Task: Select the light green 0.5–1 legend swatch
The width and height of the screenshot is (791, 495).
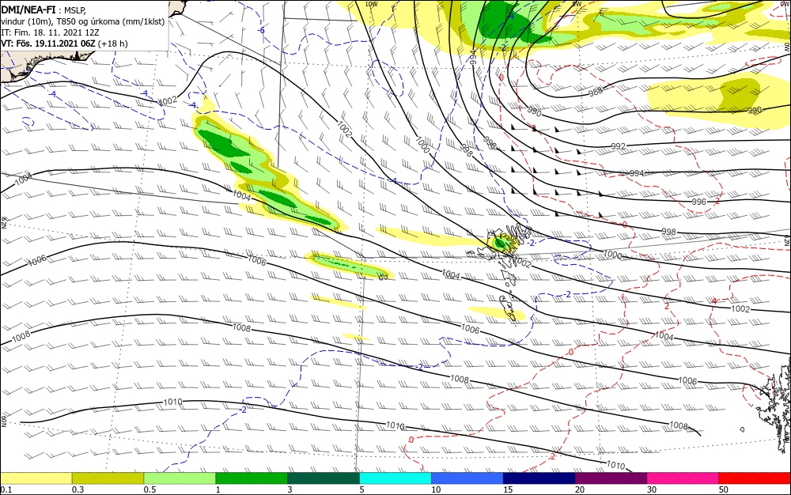Action: [x=180, y=478]
